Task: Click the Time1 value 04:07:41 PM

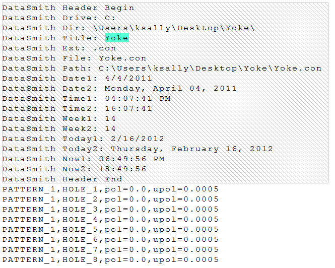Action: pos(138,98)
